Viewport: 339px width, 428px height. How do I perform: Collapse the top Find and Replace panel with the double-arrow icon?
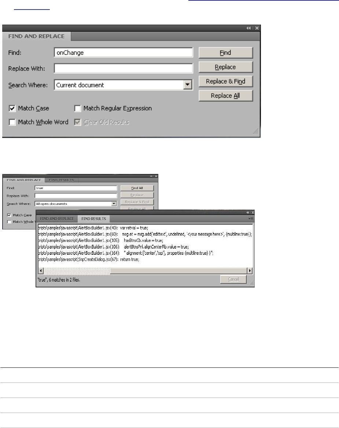click(248, 28)
